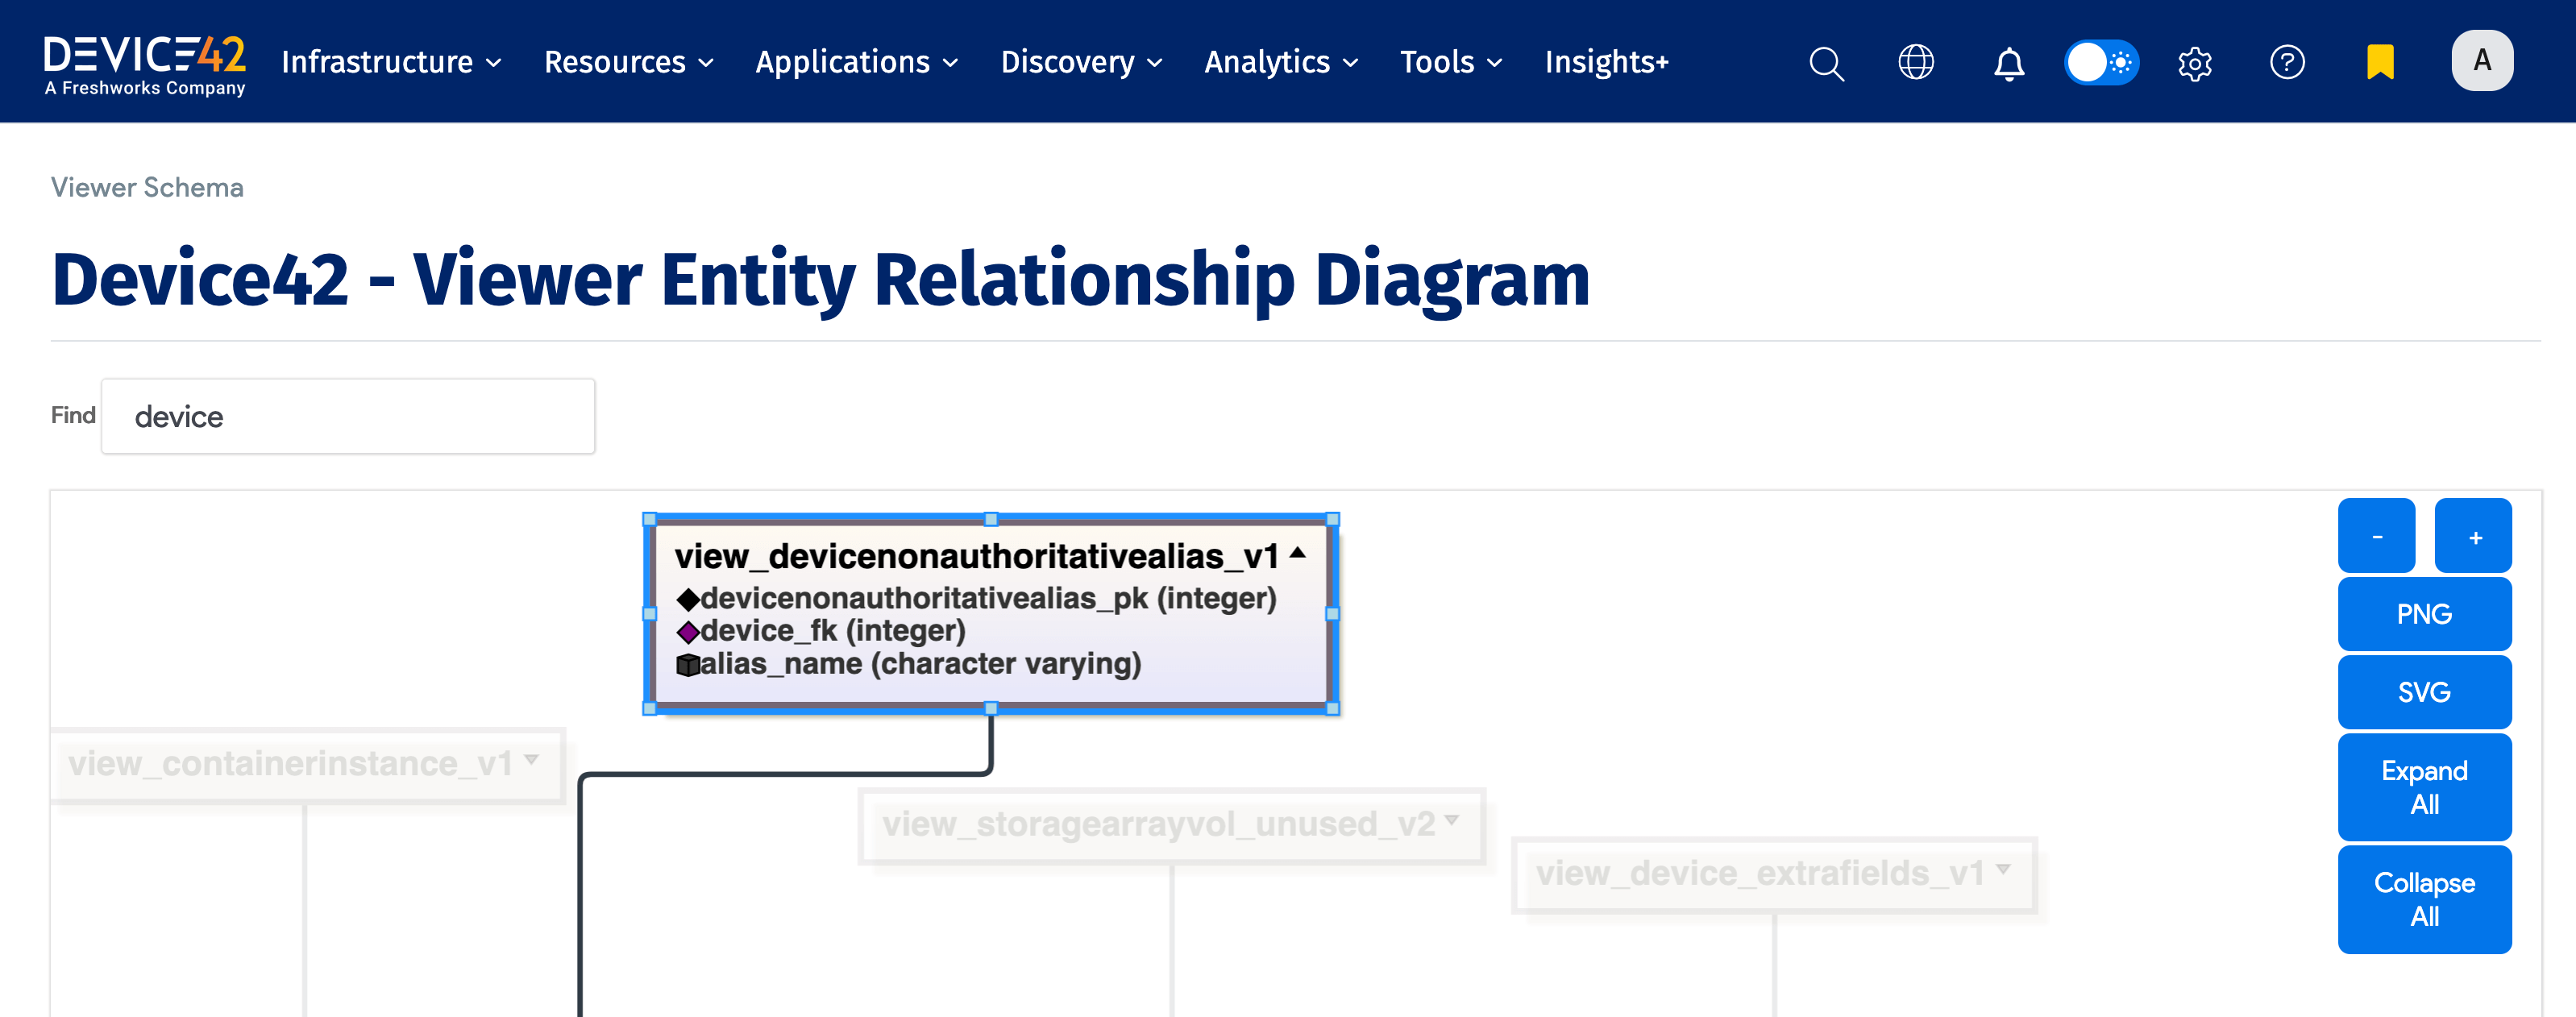2576x1017 pixels.
Task: Click the yellow bookmark icon
Action: pos(2380,62)
